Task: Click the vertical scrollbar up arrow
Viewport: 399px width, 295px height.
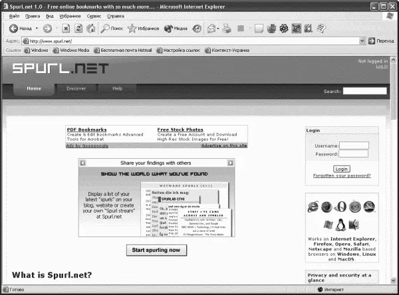Action: (393, 60)
